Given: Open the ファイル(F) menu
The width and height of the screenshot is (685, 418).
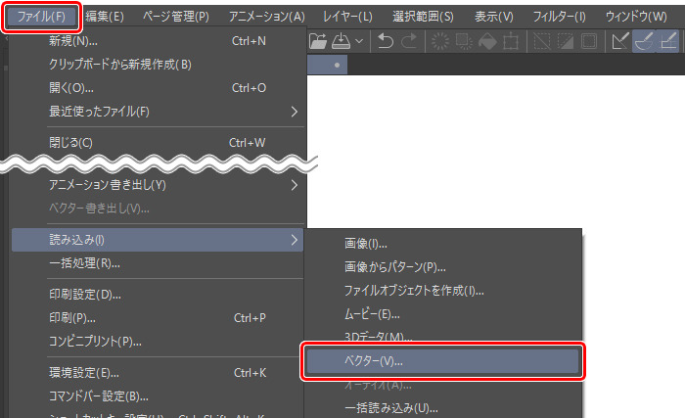Looking at the screenshot, I should click(41, 17).
